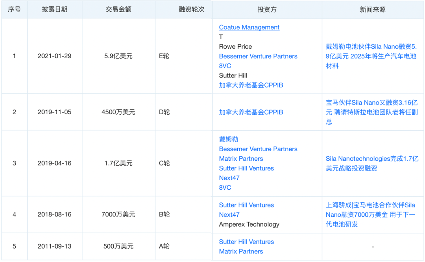Click the Sutter Hill text in the E轮 row
The height and width of the screenshot is (262, 425).
[233, 75]
